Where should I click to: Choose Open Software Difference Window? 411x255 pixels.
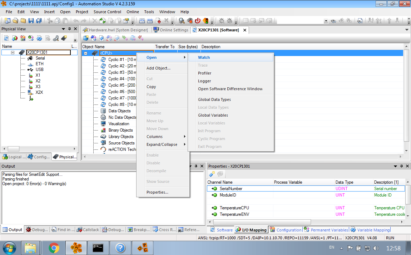point(231,89)
